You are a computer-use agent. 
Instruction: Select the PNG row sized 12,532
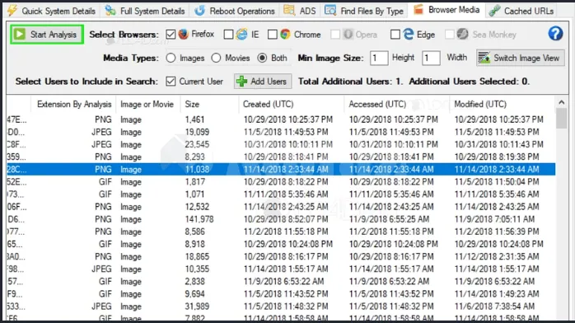(x=281, y=207)
